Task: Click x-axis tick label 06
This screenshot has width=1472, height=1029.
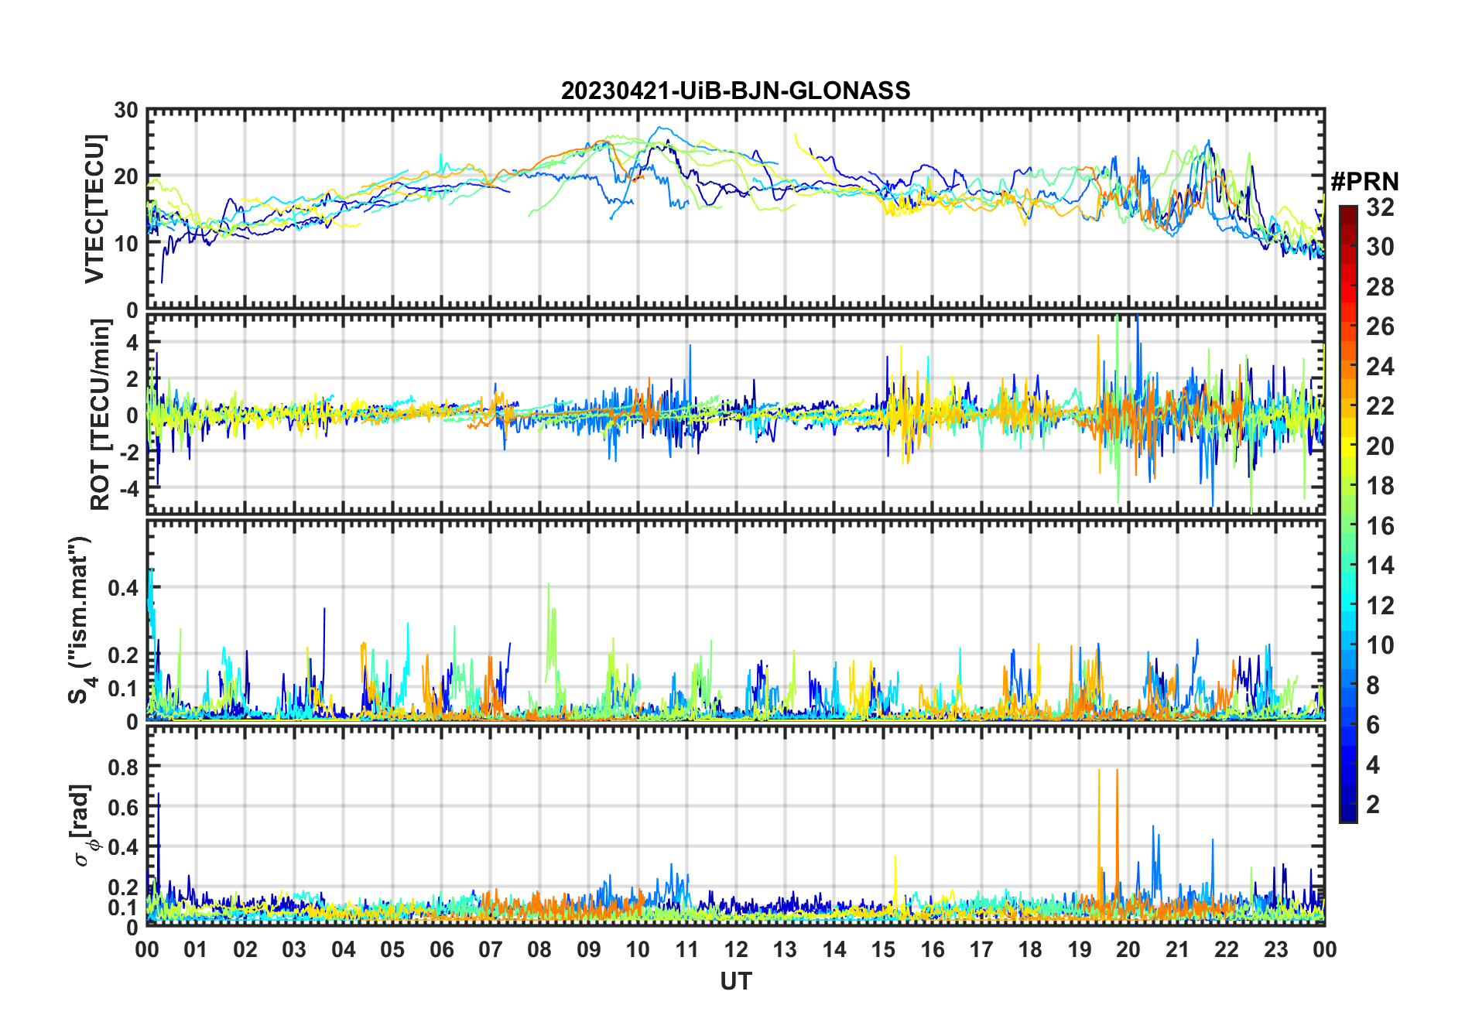Action: [441, 949]
